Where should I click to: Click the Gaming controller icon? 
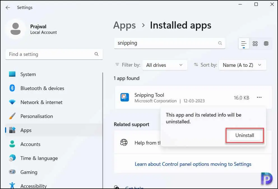(12, 172)
